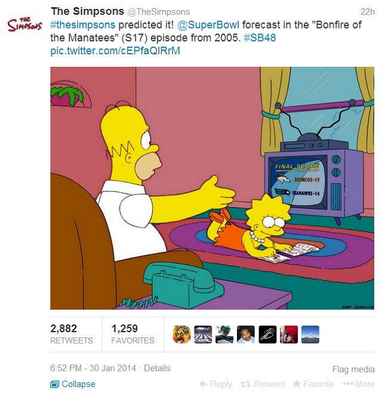Click the dog cartoon retweeter avatar
This screenshot has width=382, height=396.
[x=181, y=335]
